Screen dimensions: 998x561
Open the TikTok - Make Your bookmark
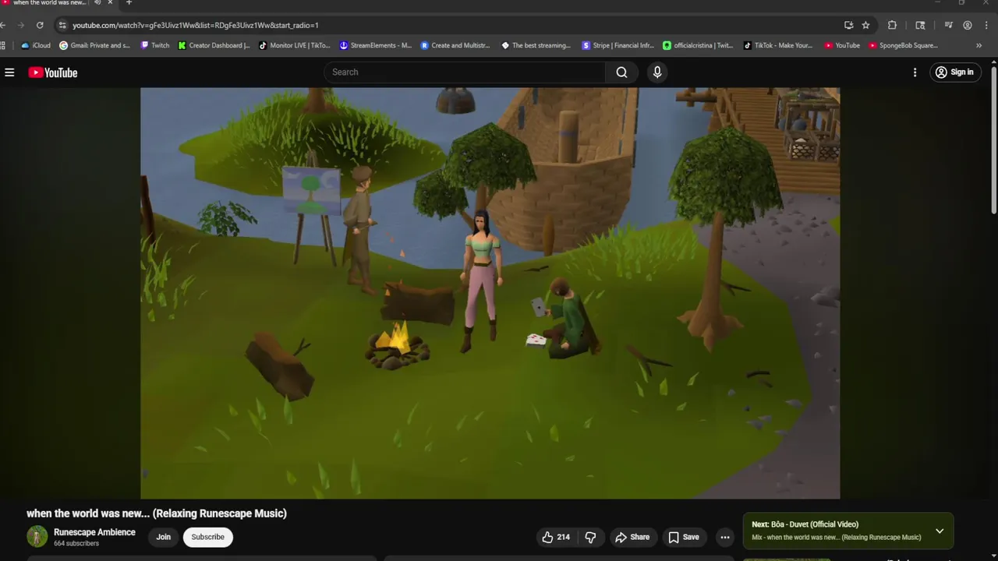pyautogui.click(x=779, y=45)
